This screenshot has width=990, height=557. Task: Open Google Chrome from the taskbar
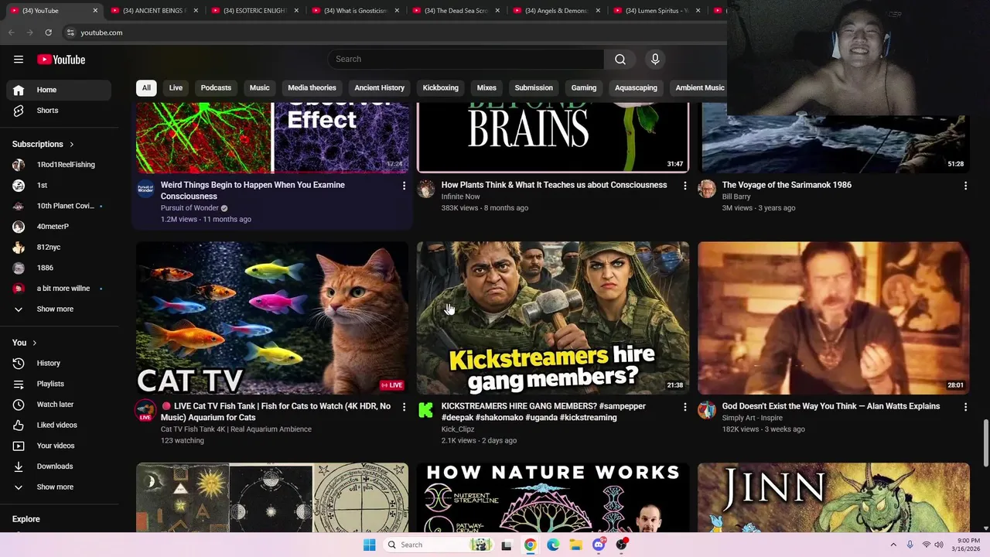[530, 545]
